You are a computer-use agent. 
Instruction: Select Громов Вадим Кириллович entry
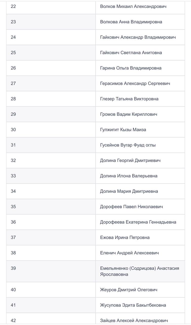(128, 114)
